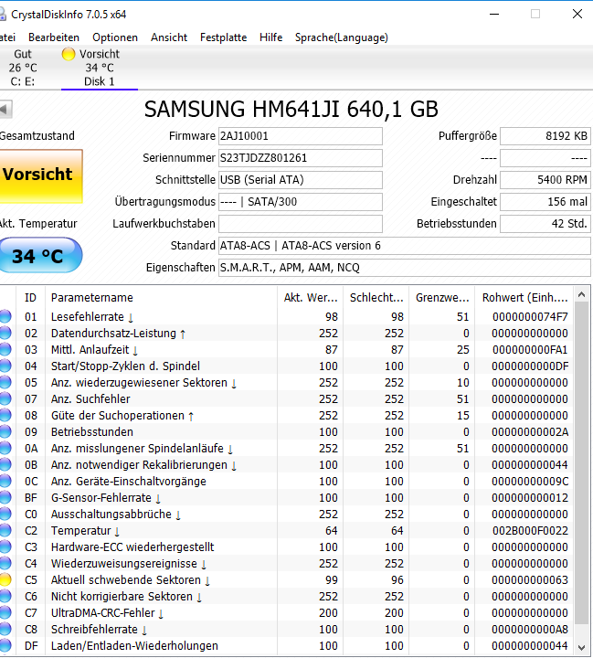The height and width of the screenshot is (658, 593).
Task: Click the yellow Vorsicht disk status icon
Action: (68, 54)
